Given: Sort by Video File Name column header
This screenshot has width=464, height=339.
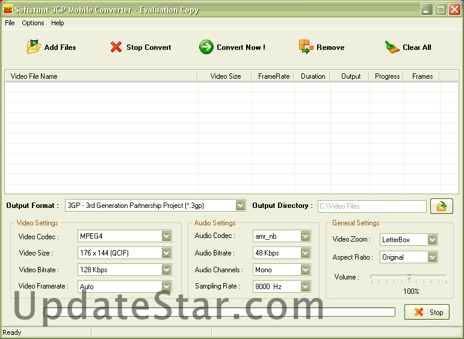Looking at the screenshot, I should [101, 76].
